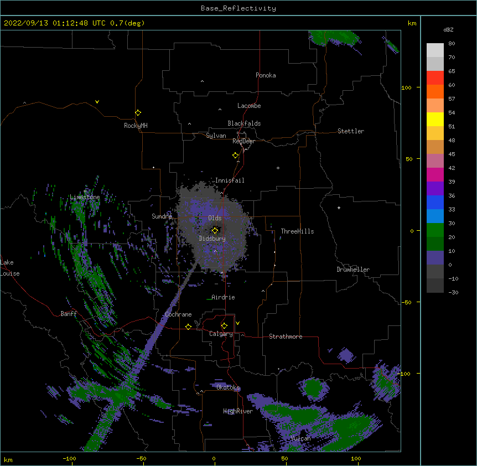Screen dimensions: 477x466
Task: Click the small purple echo southeast of Strathmore
Action: [x=346, y=355]
